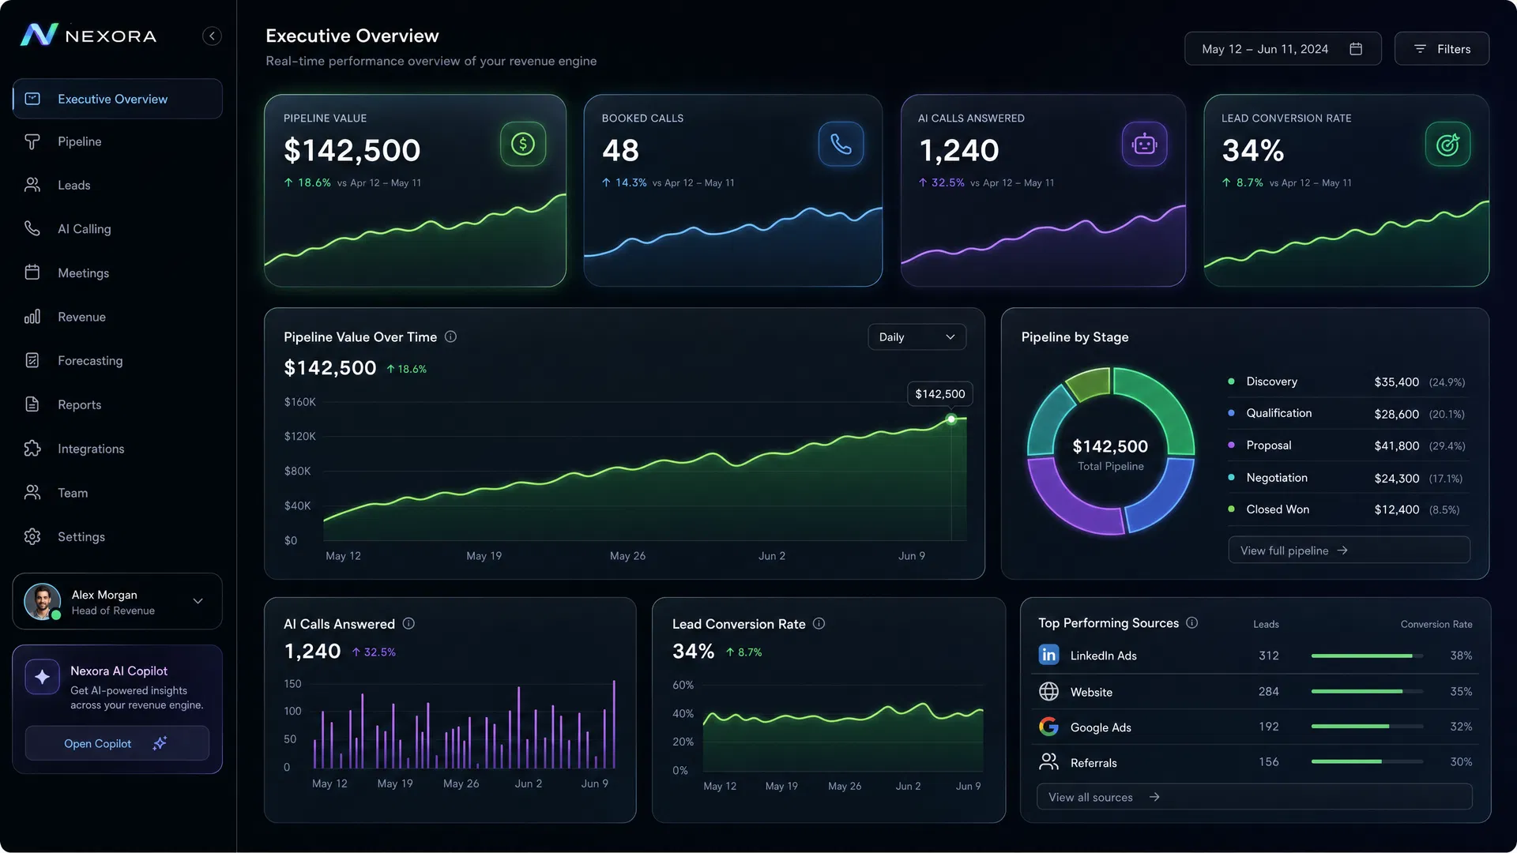Click info icon next to Top Performing Sources

tap(1192, 622)
